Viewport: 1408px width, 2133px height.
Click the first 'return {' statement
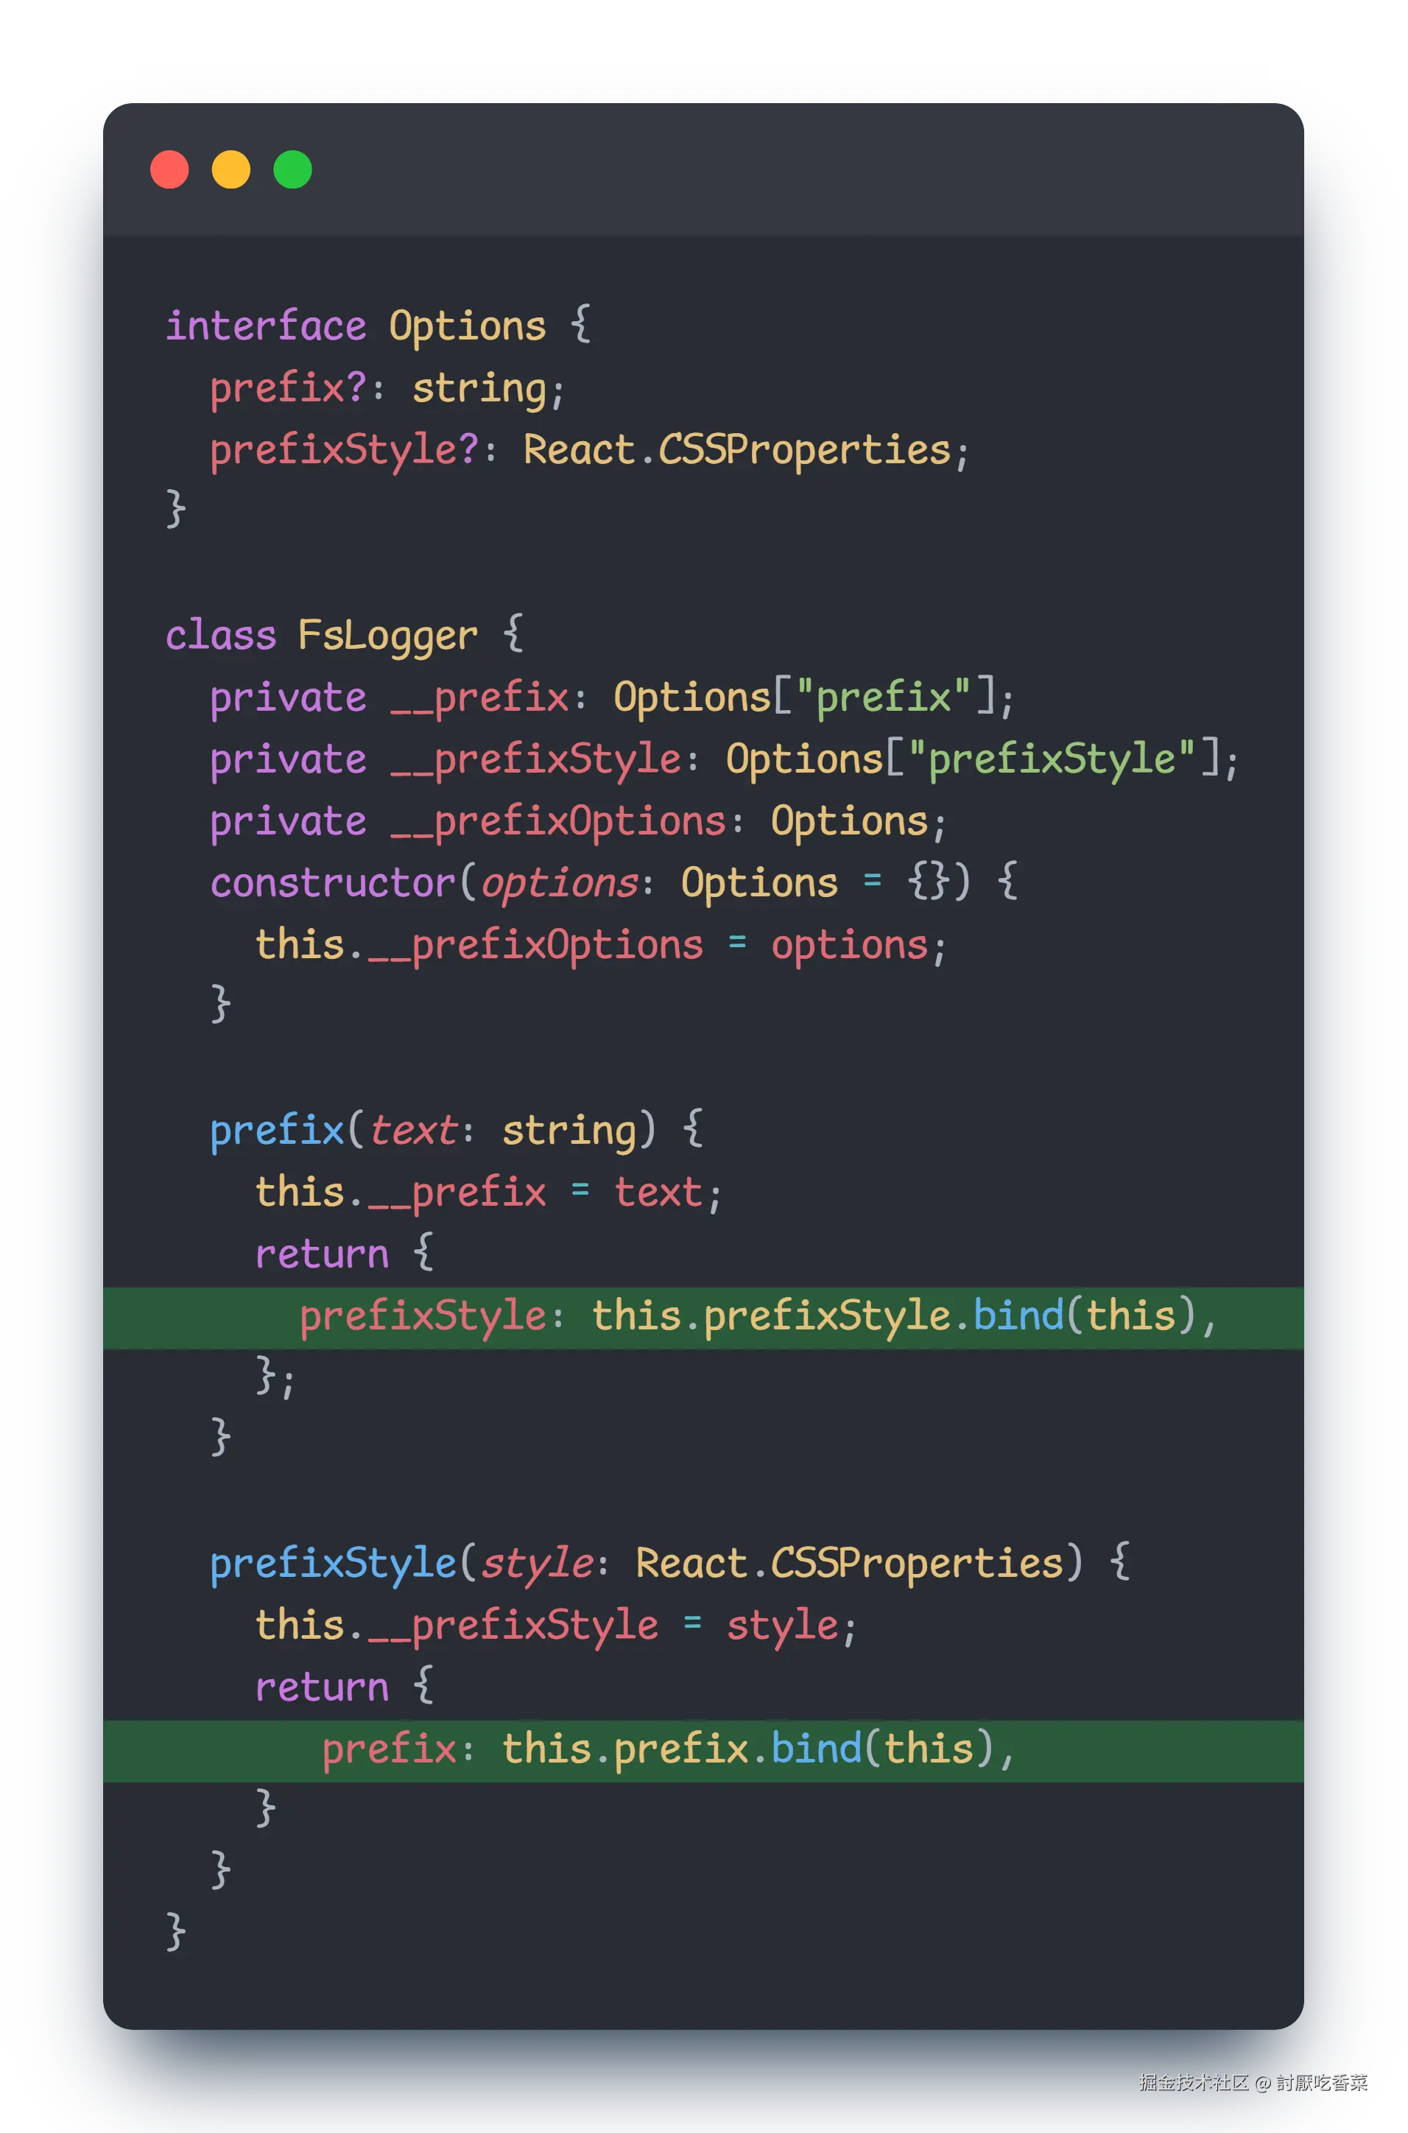(345, 1253)
